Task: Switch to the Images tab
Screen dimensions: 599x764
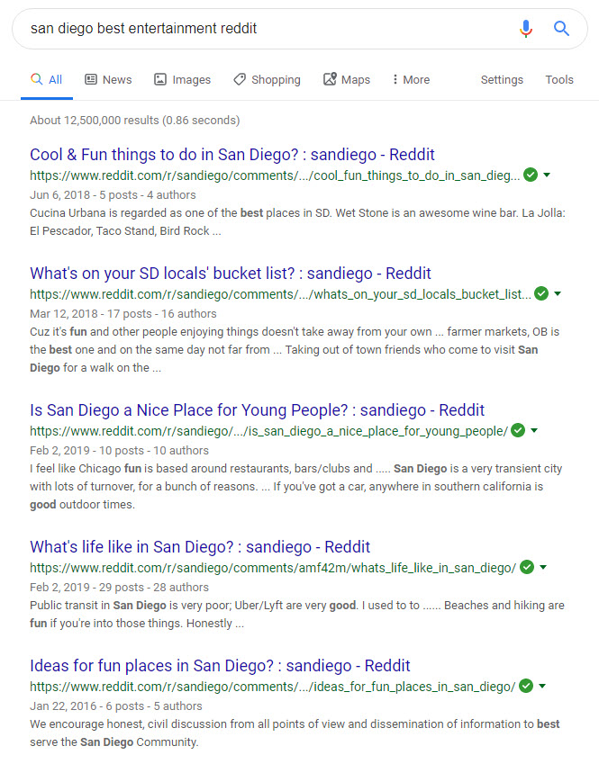Action: [x=182, y=79]
